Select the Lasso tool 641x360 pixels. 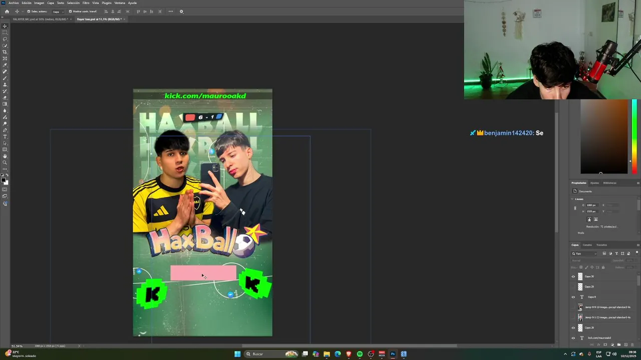[x=5, y=39]
